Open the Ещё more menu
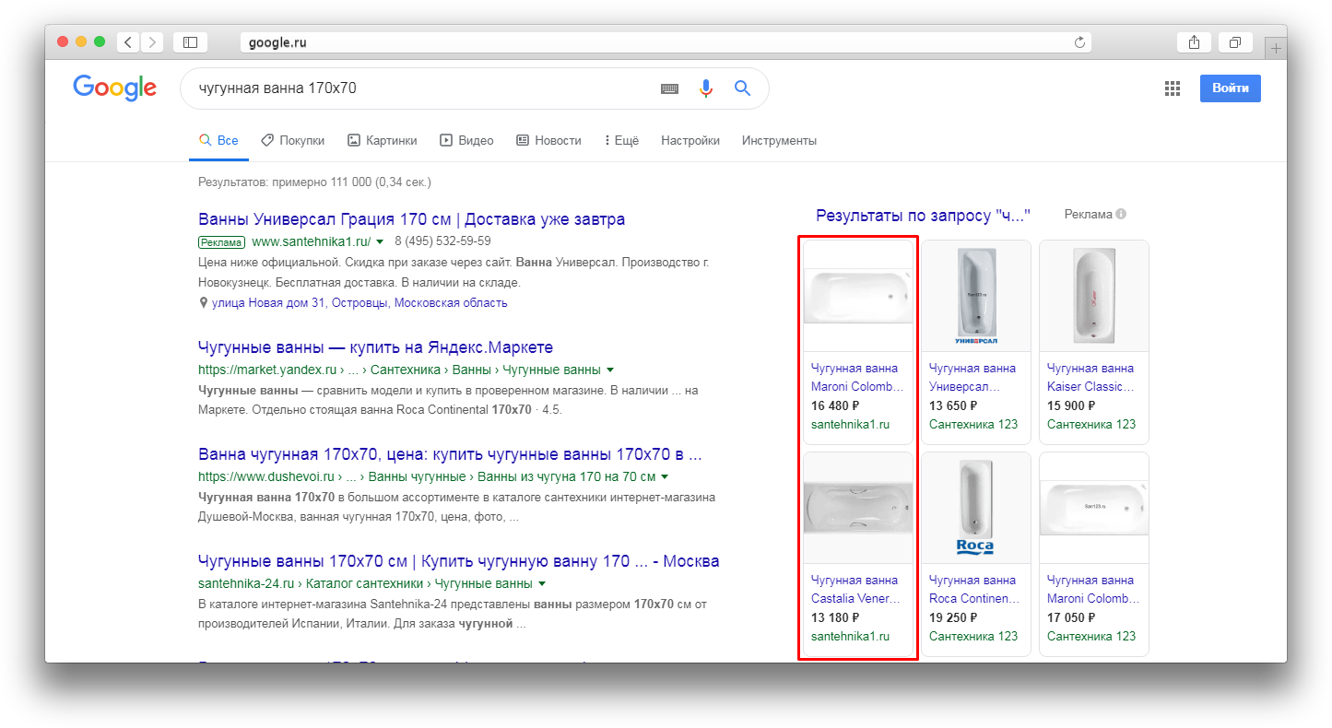 tap(621, 140)
